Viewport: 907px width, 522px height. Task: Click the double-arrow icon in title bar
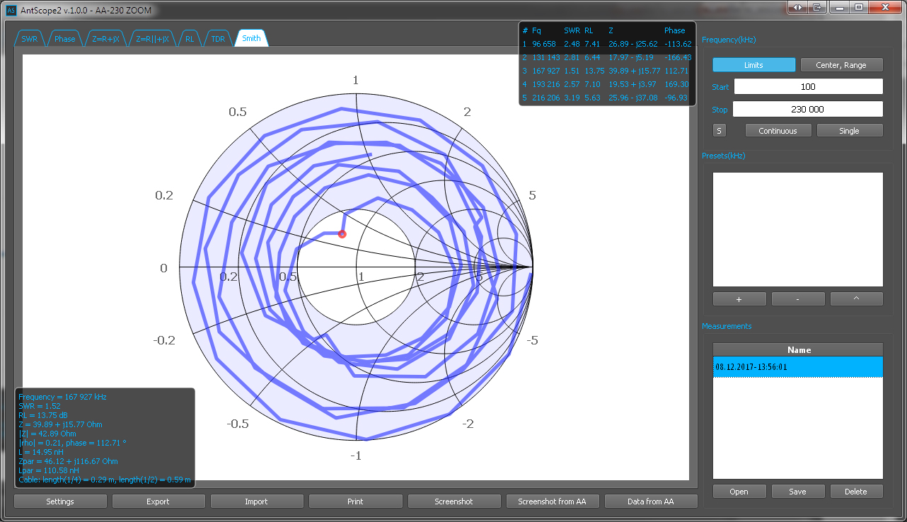[x=797, y=7]
